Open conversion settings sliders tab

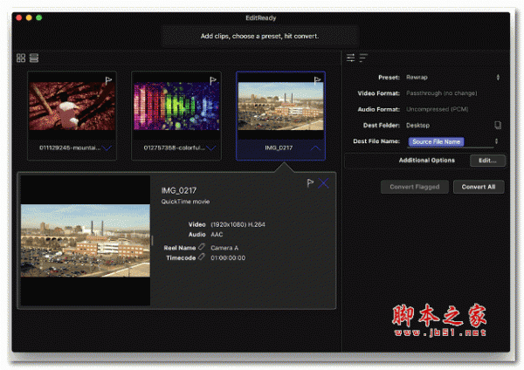(350, 58)
